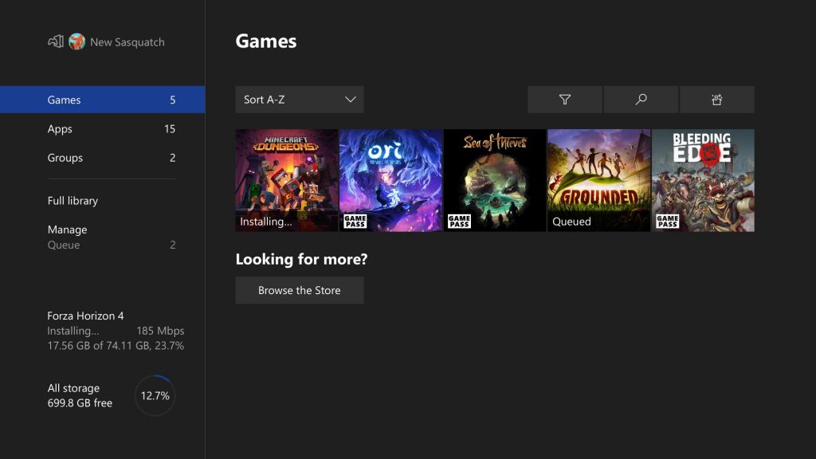Select the Minecraft Dungeons game tile
The height and width of the screenshot is (459, 816).
click(x=286, y=180)
